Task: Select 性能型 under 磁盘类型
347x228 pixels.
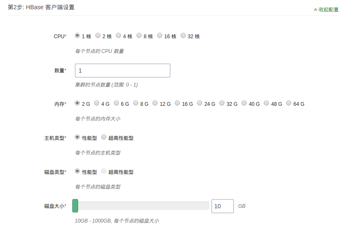Action: (x=77, y=171)
